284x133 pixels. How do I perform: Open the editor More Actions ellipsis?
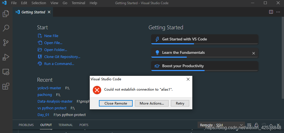click(278, 12)
